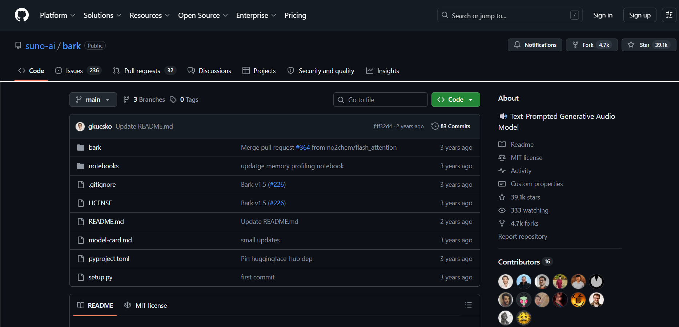
Task: View the 83 Commits history
Action: coord(451,126)
